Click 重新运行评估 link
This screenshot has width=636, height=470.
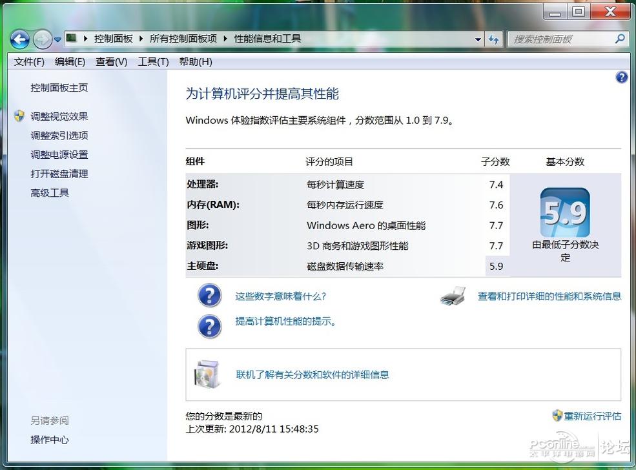tap(593, 416)
